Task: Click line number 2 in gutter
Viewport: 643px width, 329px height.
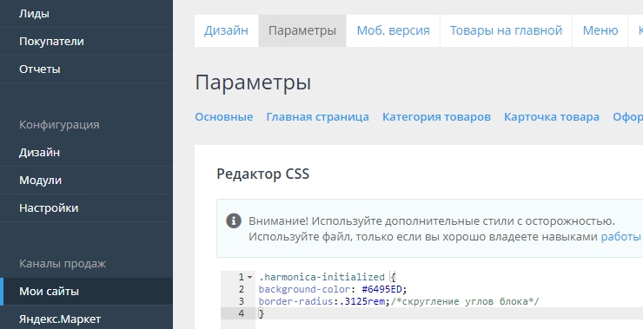Action: pos(242,290)
